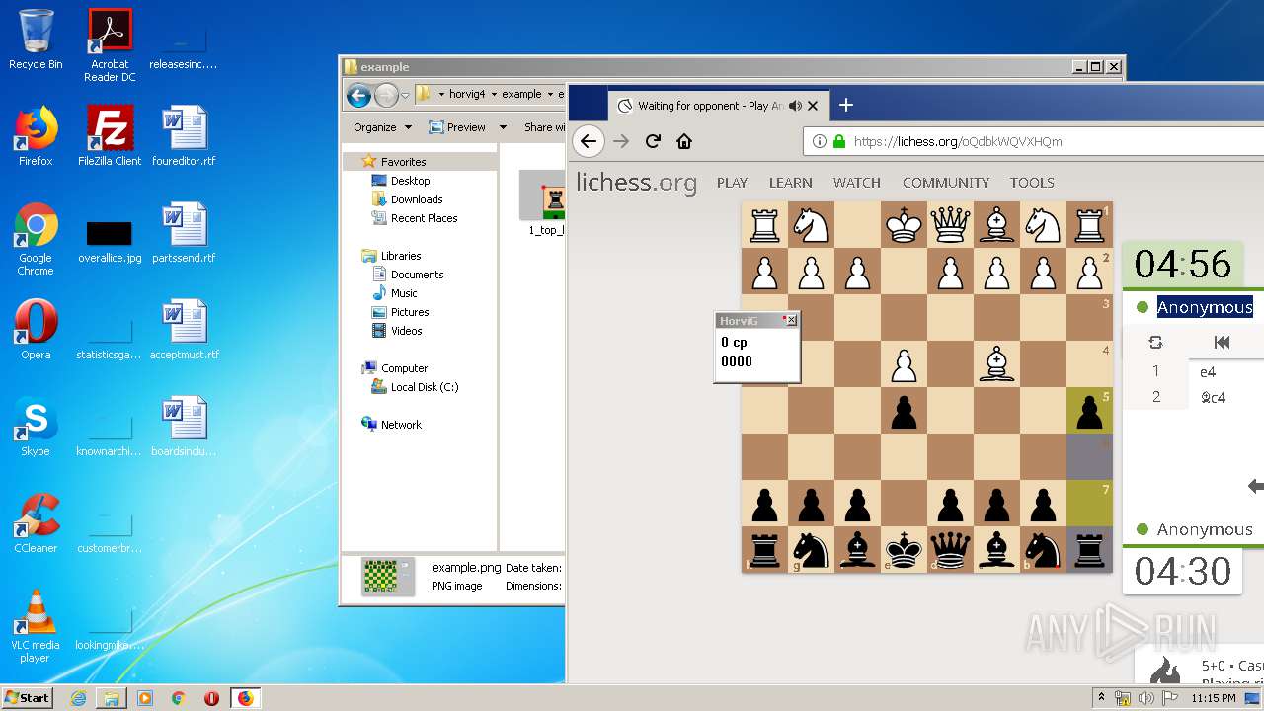This screenshot has height=711, width=1264.
Task: Click the highlighted Anonymous opponent name
Action: click(x=1205, y=307)
